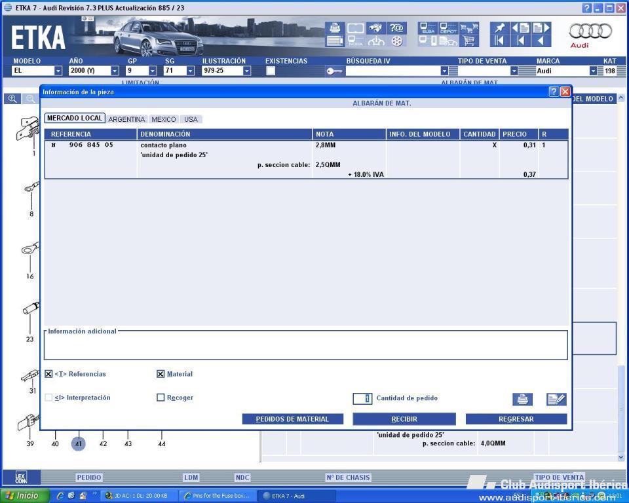Toggle the Existencias checkbox

[x=271, y=71]
